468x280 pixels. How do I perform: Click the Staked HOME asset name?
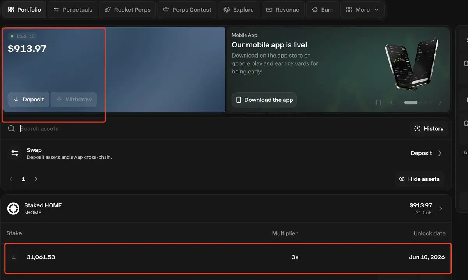point(43,205)
